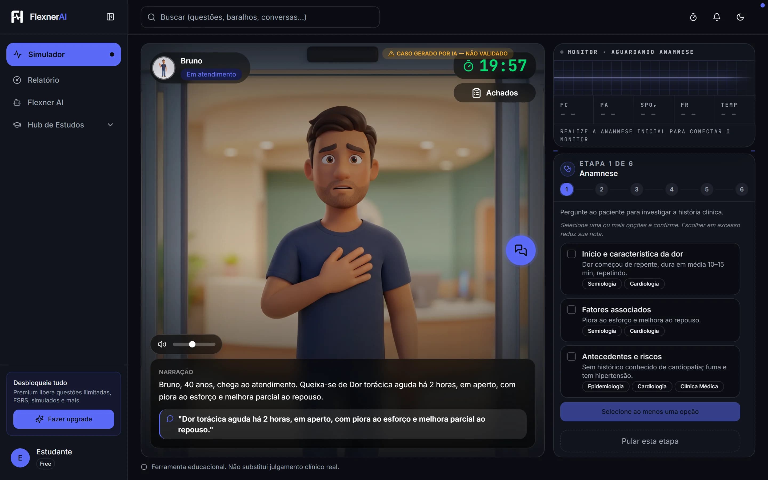Viewport: 768px width, 480px height.
Task: Click the stethoscope Anamnese stage icon
Action: [567, 169]
